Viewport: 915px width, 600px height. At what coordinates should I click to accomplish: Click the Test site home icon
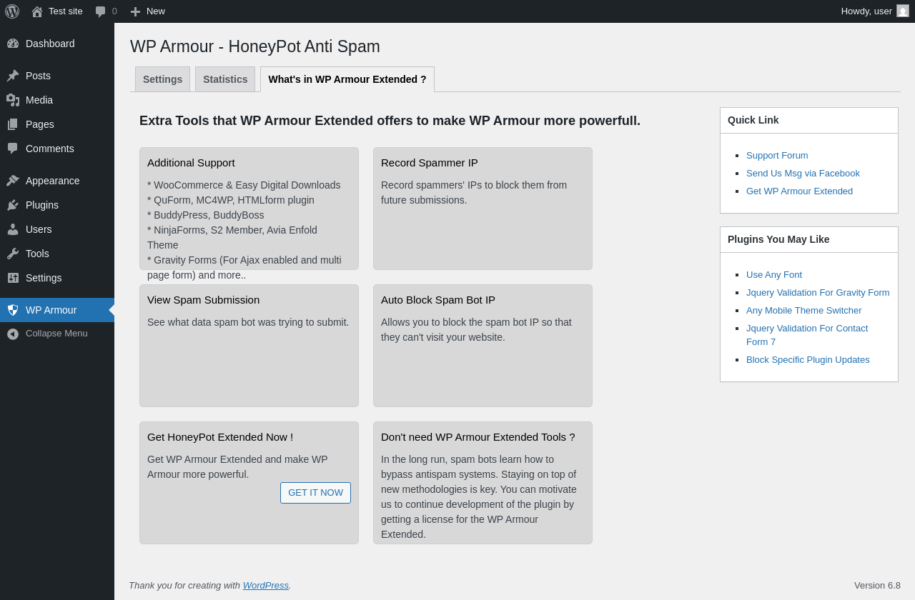click(37, 11)
